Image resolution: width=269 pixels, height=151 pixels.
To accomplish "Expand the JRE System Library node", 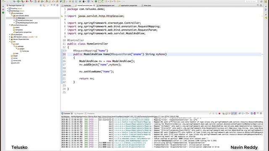I will pyautogui.click(x=10, y=37).
